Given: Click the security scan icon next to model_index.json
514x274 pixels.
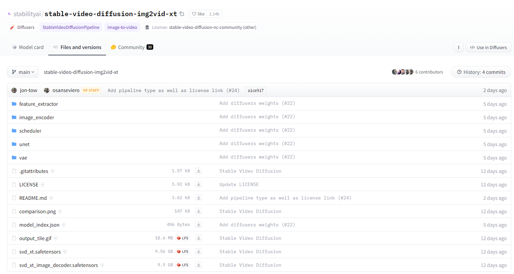Looking at the screenshot, I should [64, 225].
